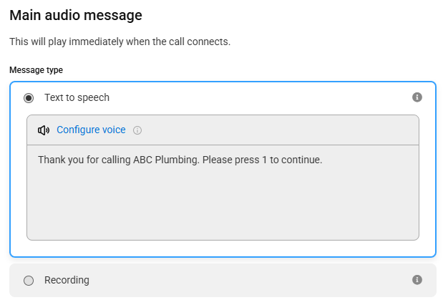This screenshot has height=305, width=448.
Task: Click the "This will play immediately" description text
Action: click(120, 42)
